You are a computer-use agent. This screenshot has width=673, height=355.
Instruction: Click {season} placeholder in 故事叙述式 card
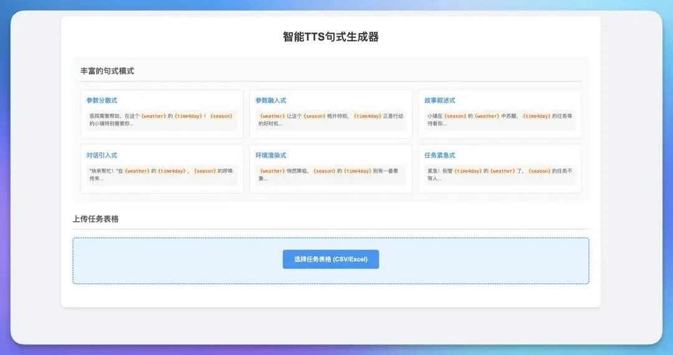455,116
